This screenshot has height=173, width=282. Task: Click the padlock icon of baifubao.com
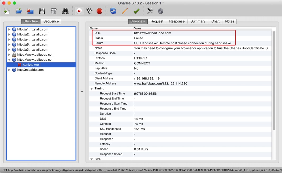point(14,55)
